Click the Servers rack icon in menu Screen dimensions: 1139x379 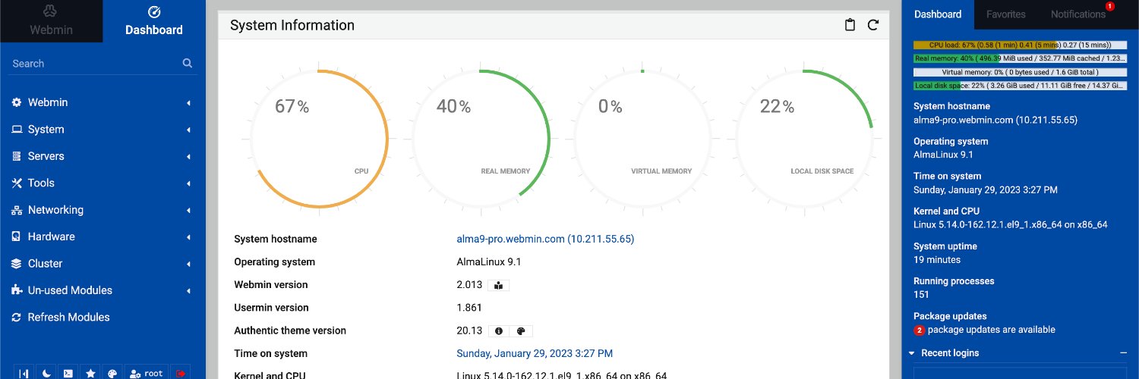click(16, 156)
